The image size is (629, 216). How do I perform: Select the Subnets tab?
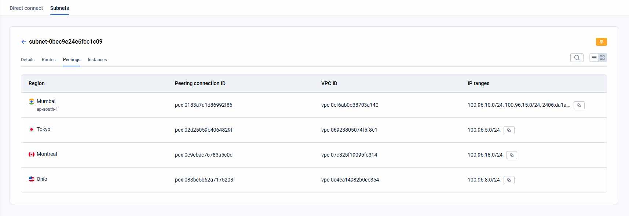(x=59, y=8)
